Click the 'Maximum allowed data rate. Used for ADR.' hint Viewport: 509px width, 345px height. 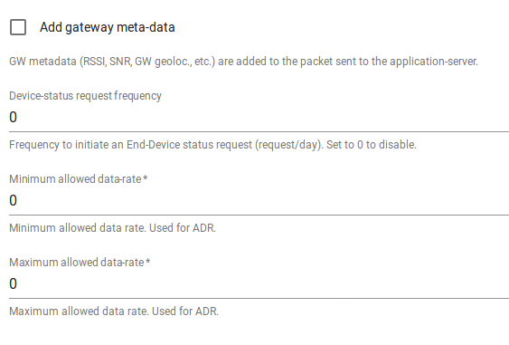point(114,311)
